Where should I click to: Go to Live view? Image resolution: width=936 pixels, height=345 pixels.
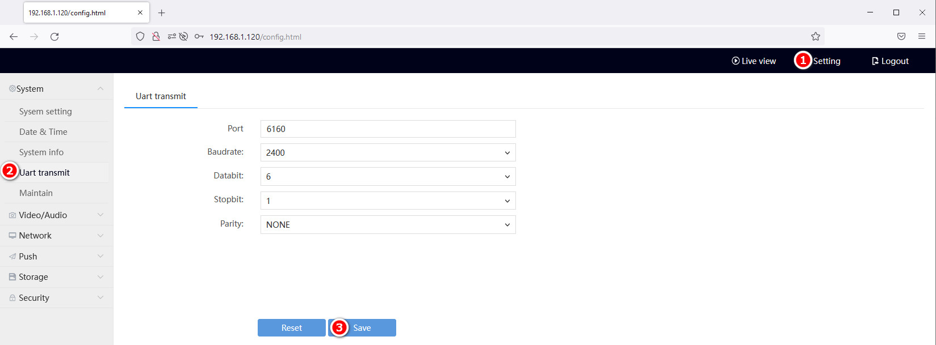754,61
